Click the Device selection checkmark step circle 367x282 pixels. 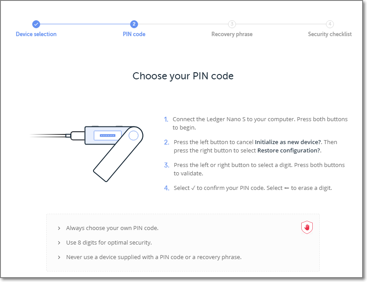pyautogui.click(x=36, y=24)
